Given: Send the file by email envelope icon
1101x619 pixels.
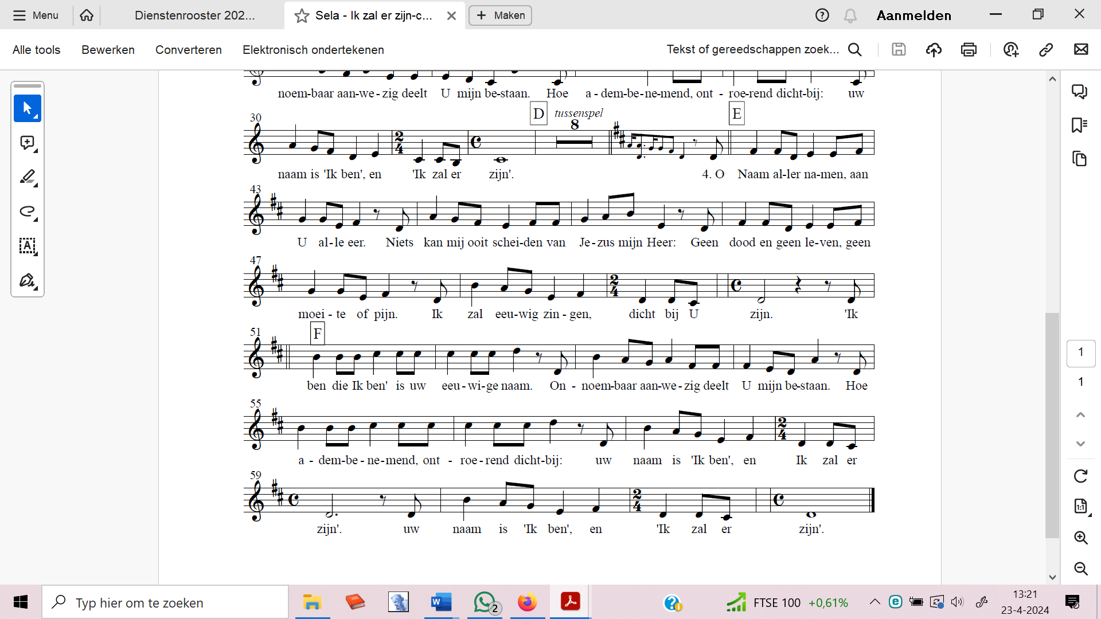Looking at the screenshot, I should coord(1081,50).
